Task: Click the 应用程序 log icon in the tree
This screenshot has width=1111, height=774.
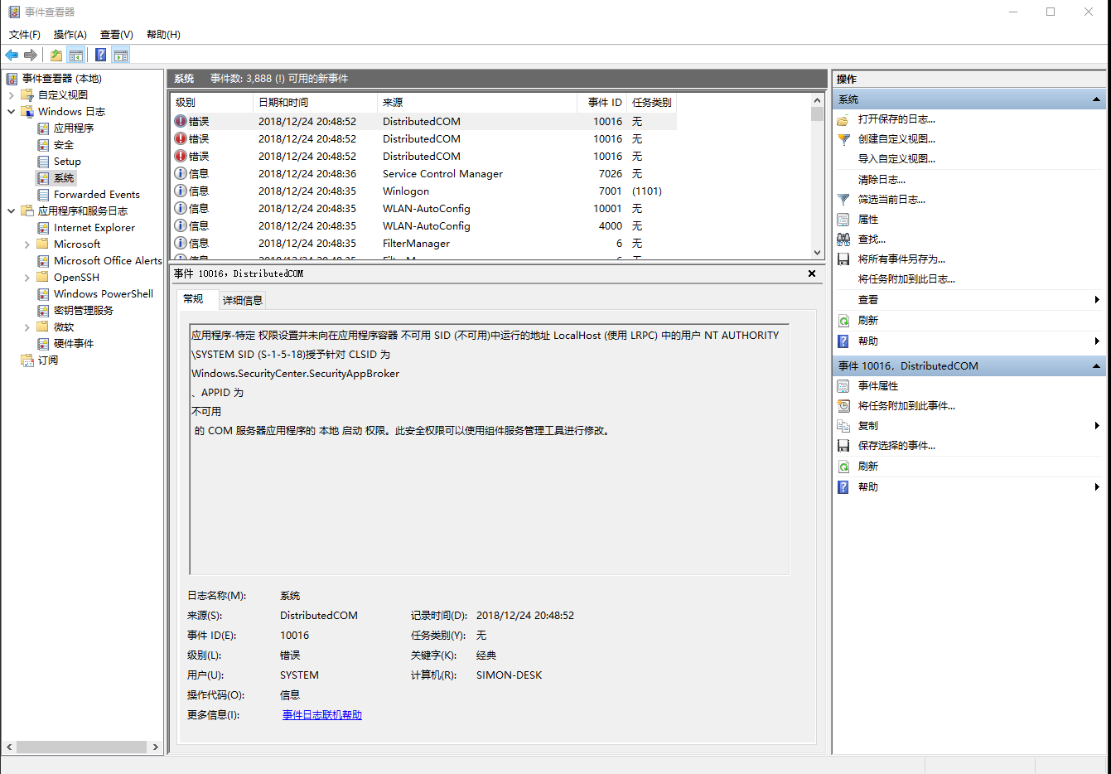Action: point(43,128)
